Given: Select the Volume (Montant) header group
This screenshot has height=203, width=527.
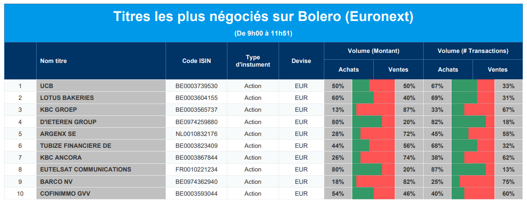Looking at the screenshot, I should coord(373,51).
